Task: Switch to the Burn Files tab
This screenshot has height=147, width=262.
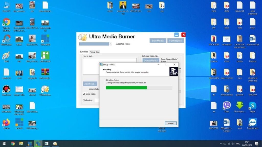Action: [x=84, y=52]
